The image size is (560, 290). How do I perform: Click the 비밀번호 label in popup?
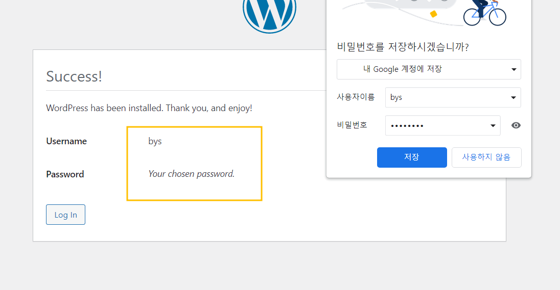(352, 125)
